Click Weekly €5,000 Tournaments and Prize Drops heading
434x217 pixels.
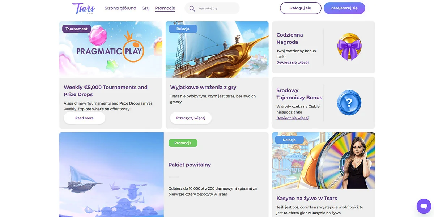click(106, 91)
